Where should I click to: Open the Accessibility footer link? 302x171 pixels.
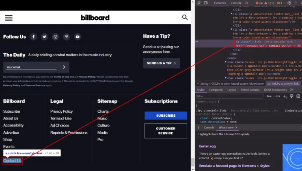point(13,125)
